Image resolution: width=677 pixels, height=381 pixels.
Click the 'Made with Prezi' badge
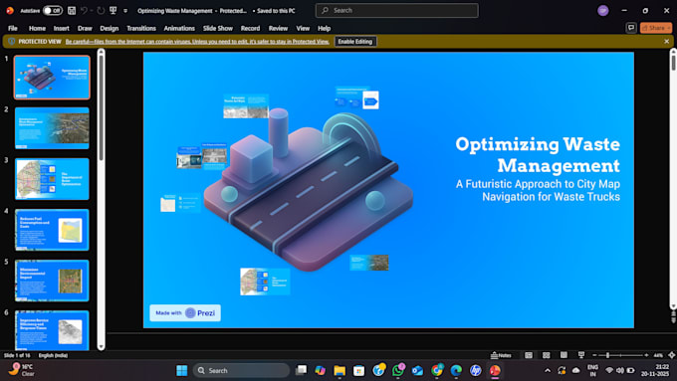coord(185,312)
